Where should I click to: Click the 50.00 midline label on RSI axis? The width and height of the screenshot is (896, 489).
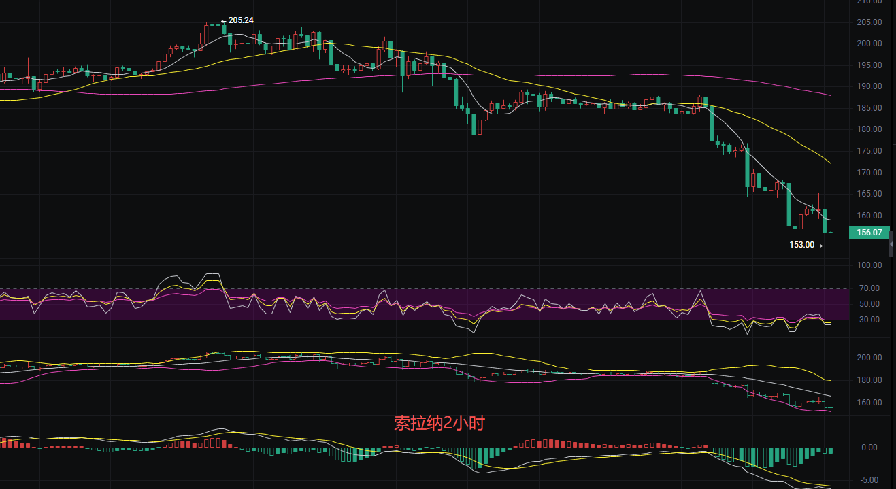tap(870, 305)
